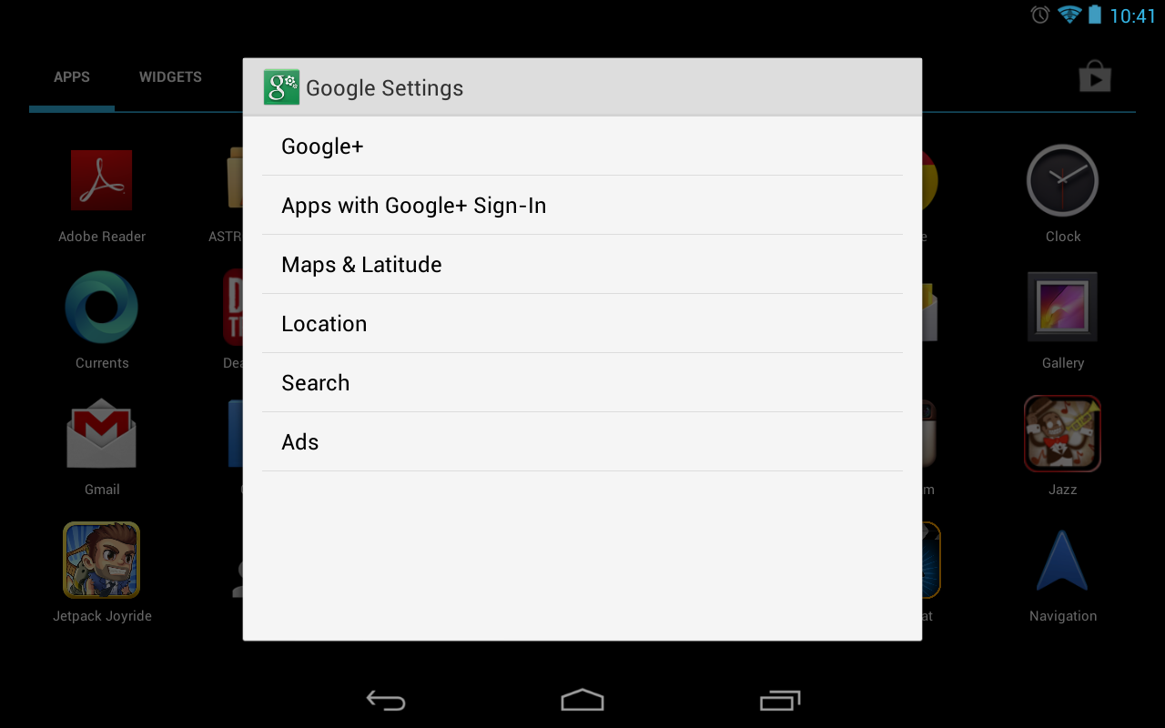Launch the Jetpack Joyride game icon
This screenshot has width=1165, height=728.
pyautogui.click(x=102, y=560)
